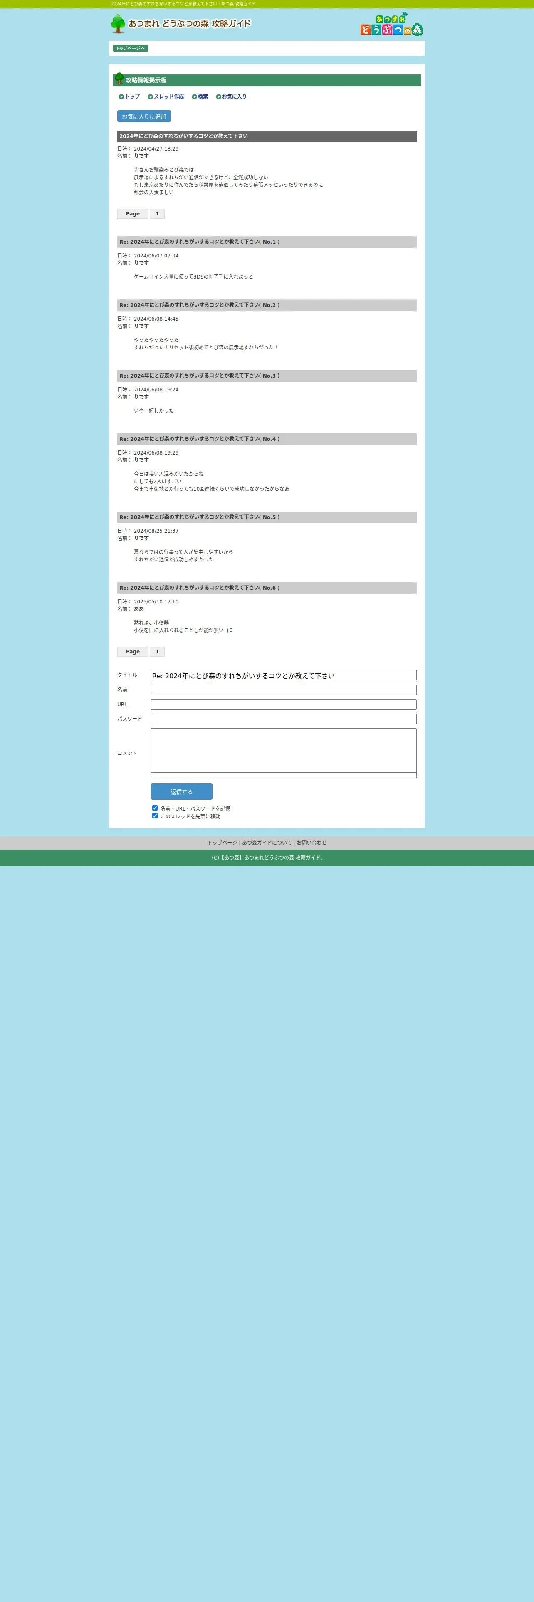This screenshot has height=1602, width=534.
Task: Select page 1 in the upper pager
Action: point(157,214)
